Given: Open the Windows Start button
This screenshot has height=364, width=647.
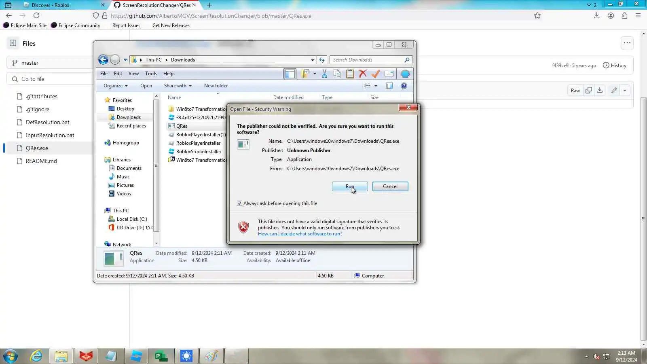Looking at the screenshot, I should tap(10, 356).
